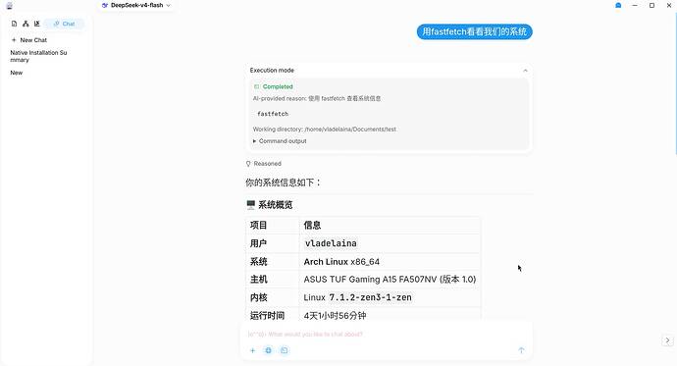Expand the Command output disclosure triangle
Screen dimensions: 677x366
click(255, 141)
